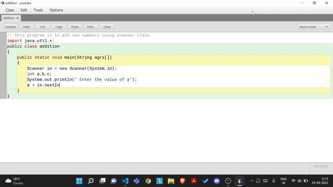This screenshot has height=187, width=333.
Task: Minimize the addition editor window
Action: tap(302, 3)
